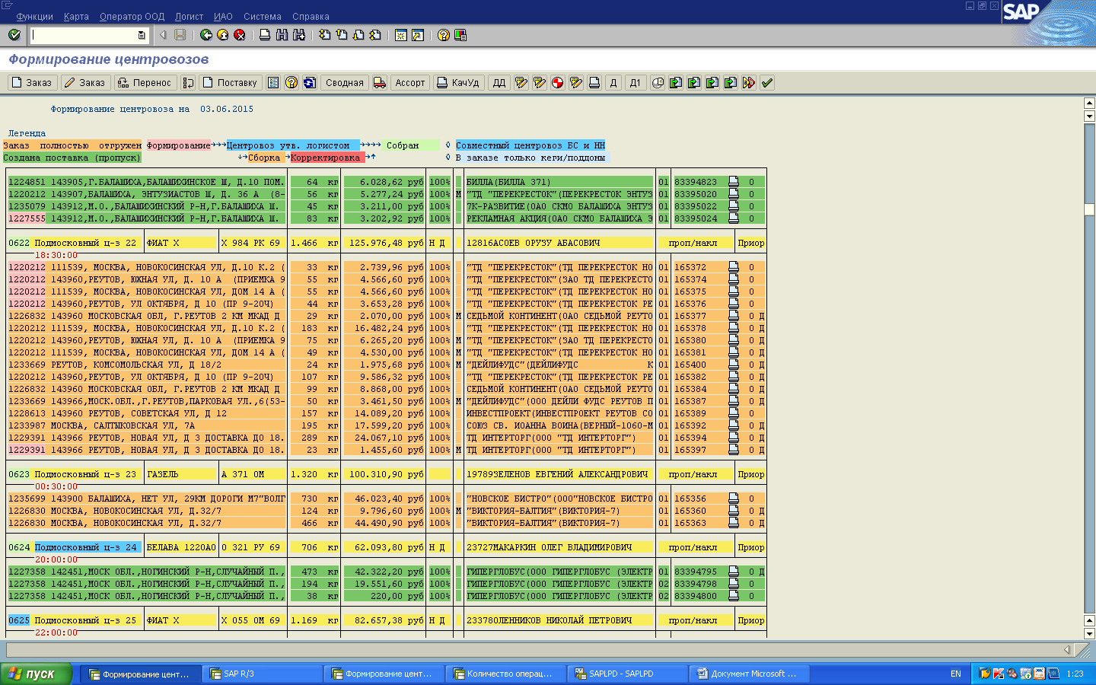
Task: Open the Система menu
Action: tap(262, 16)
